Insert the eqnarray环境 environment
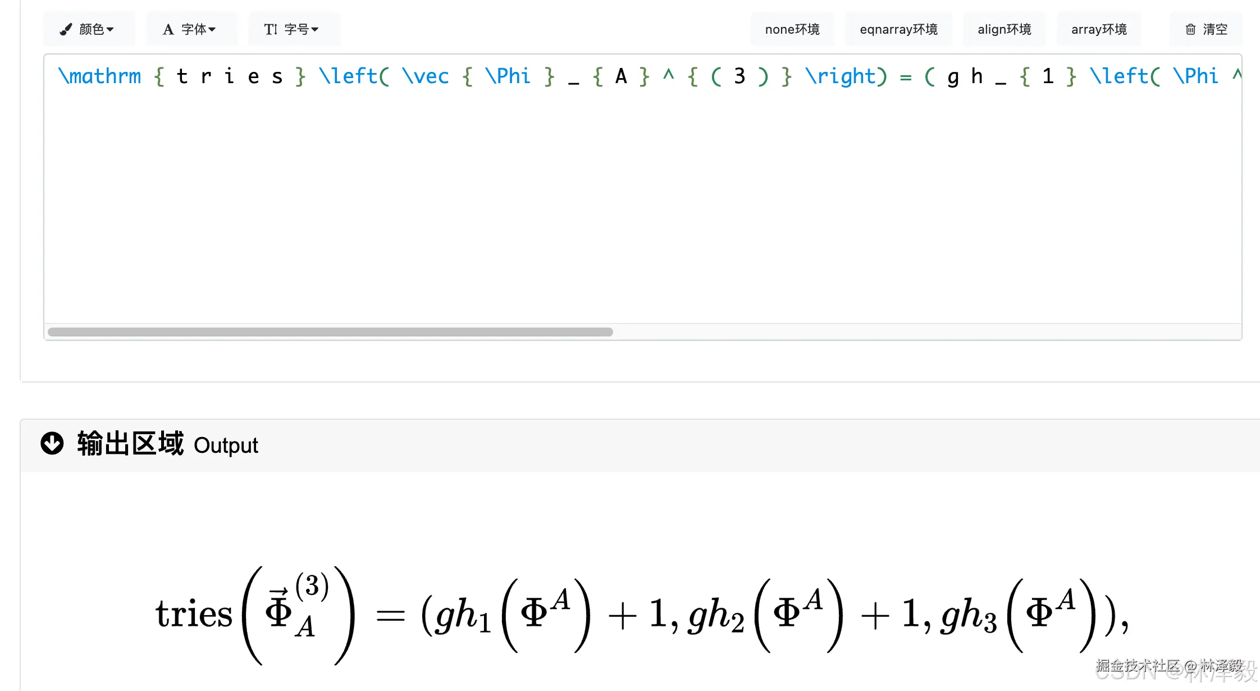Image resolution: width=1260 pixels, height=691 pixels. (x=898, y=29)
